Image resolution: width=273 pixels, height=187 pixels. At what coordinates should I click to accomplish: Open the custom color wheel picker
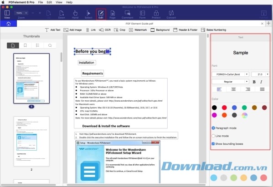coord(244,115)
